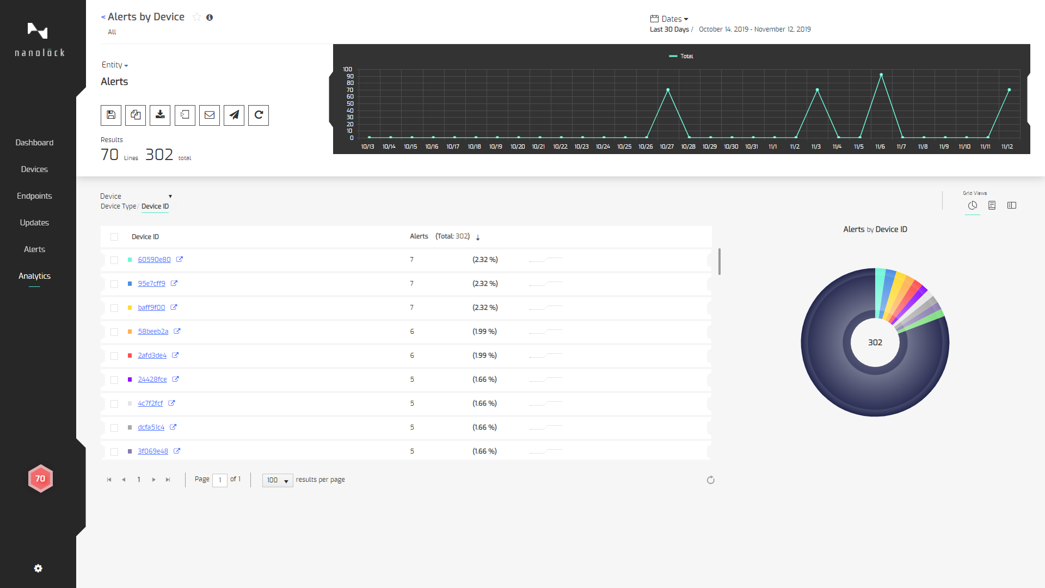
Task: Open external link icon for 58beeb2a
Action: point(177,331)
